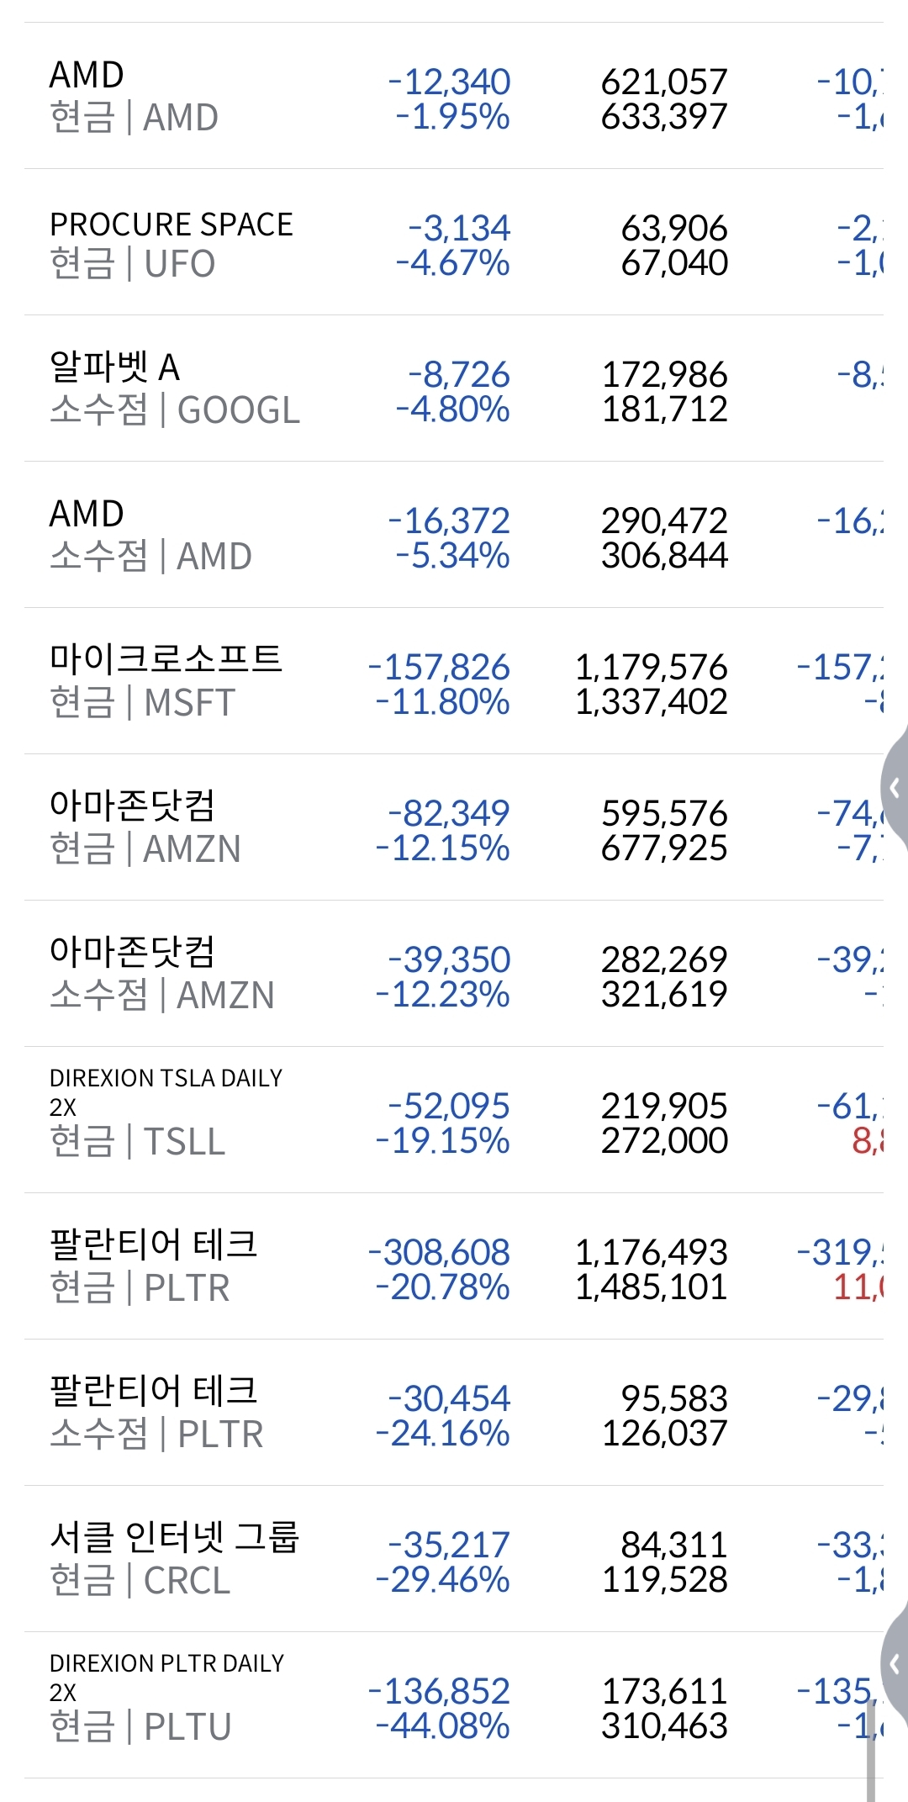Screen dimensions: 908x1802
Task: Open the AMD 현금 holding row
Action: click(x=135, y=96)
